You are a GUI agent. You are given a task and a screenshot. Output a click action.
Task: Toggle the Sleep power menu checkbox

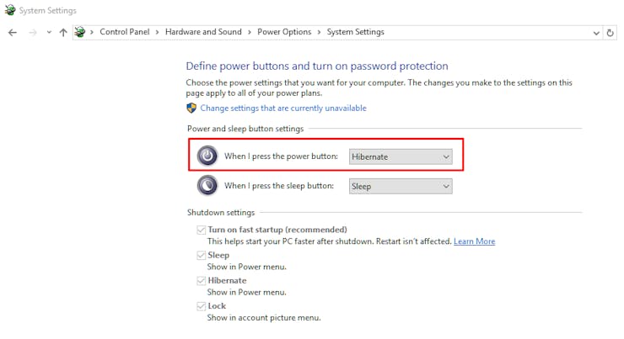tap(202, 255)
